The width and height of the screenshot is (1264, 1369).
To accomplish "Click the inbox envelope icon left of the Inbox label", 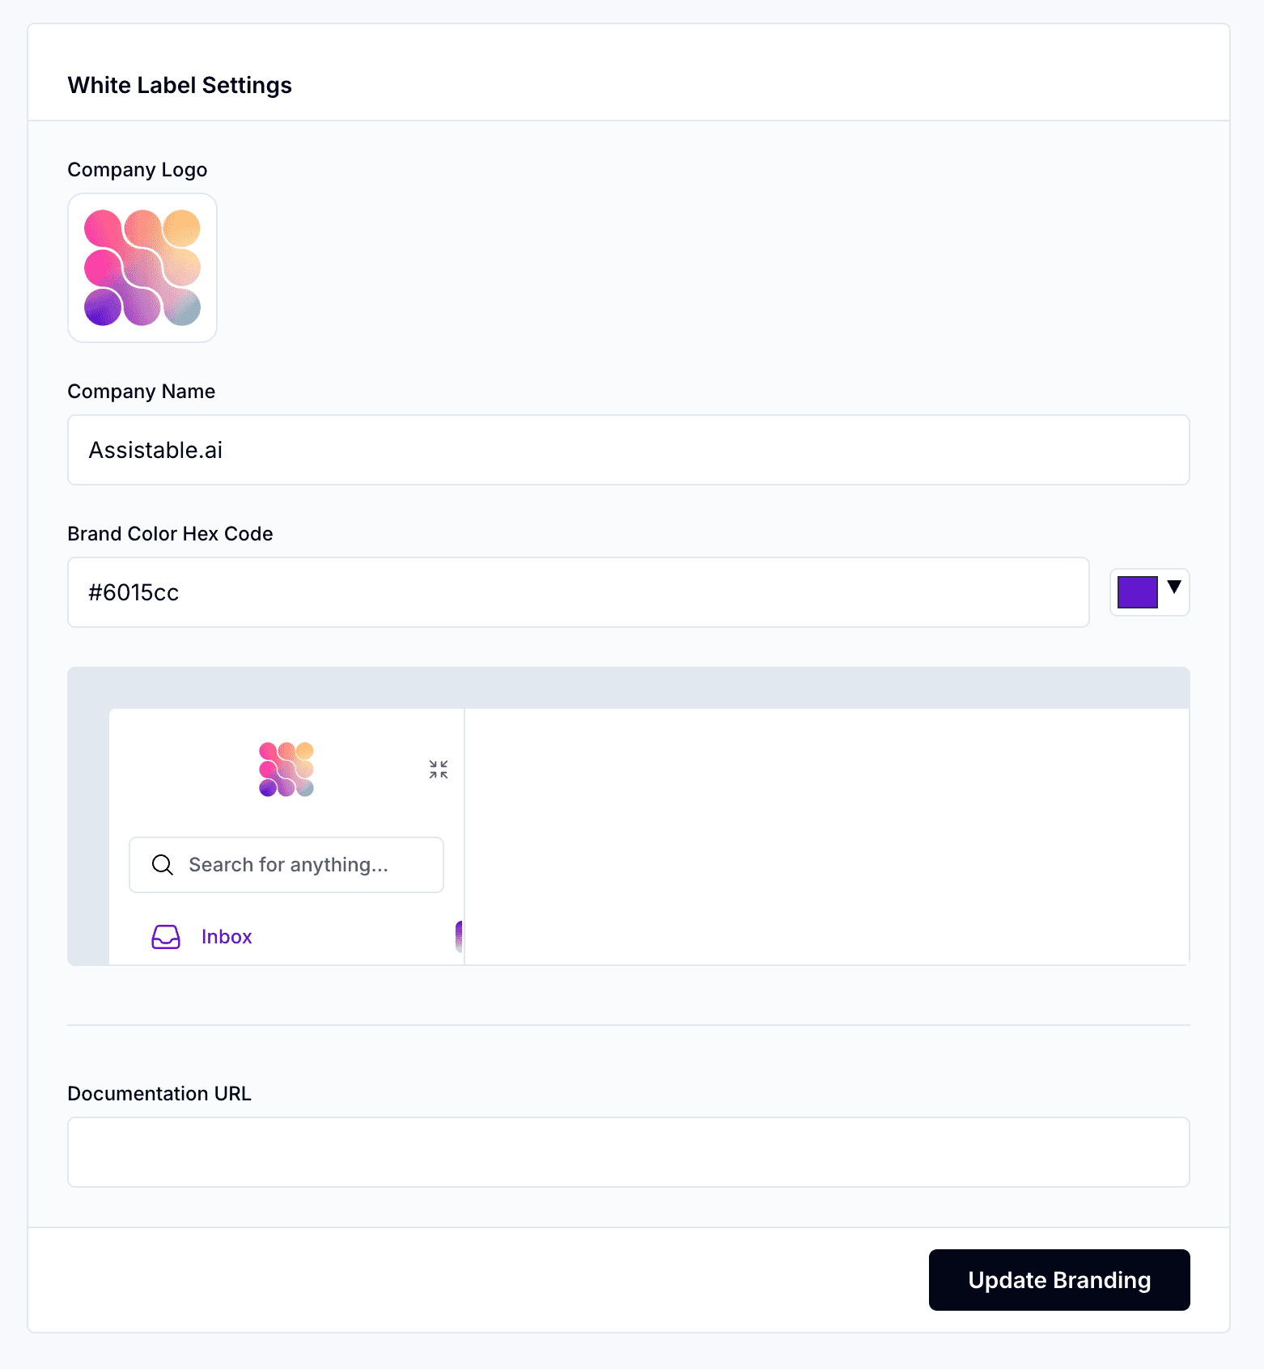I will pos(165,936).
